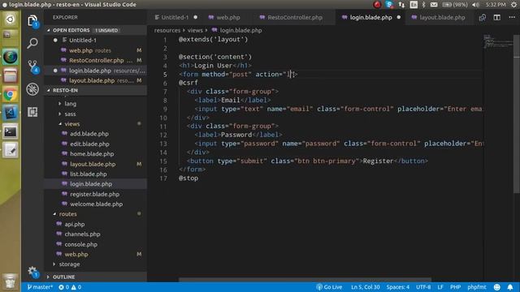This screenshot has width=520, height=292.
Task: Click the resources breadcrumb segment
Action: [167, 30]
